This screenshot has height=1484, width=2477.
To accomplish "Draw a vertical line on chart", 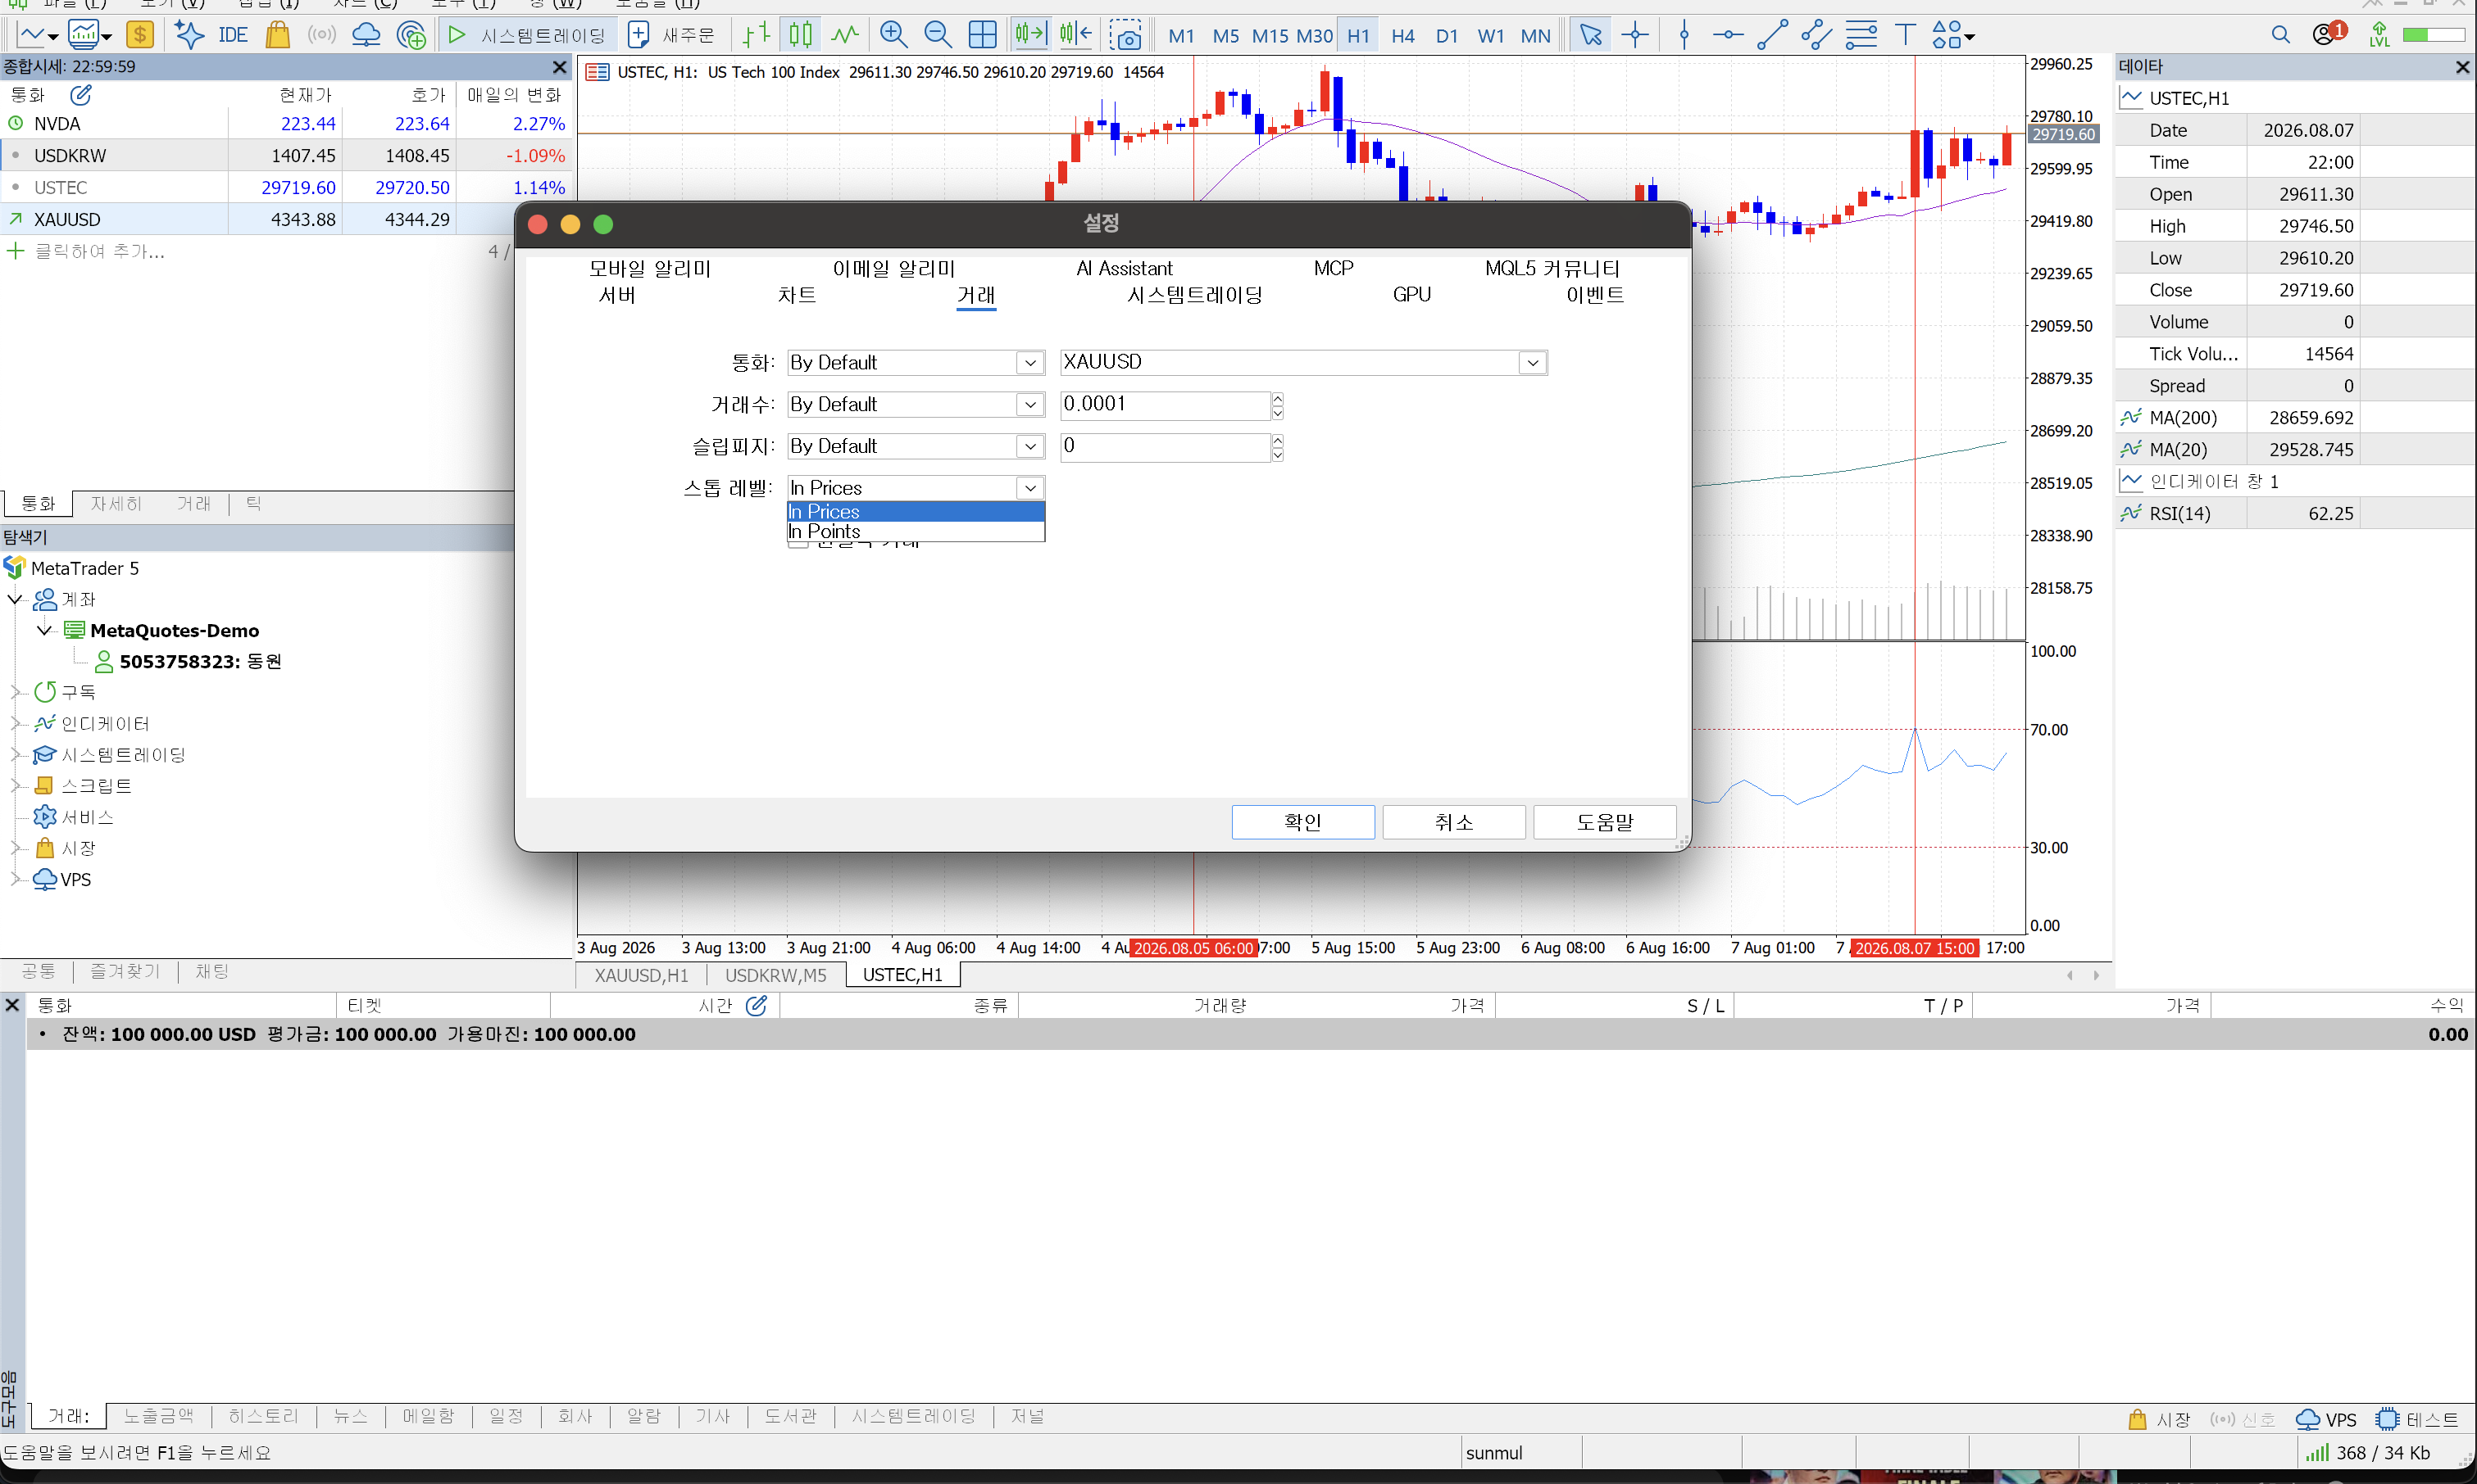I will coord(1684,35).
